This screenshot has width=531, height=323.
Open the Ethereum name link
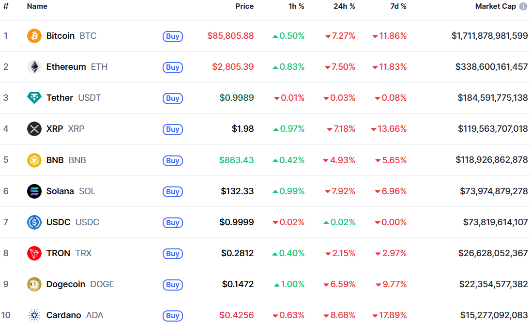coord(66,67)
